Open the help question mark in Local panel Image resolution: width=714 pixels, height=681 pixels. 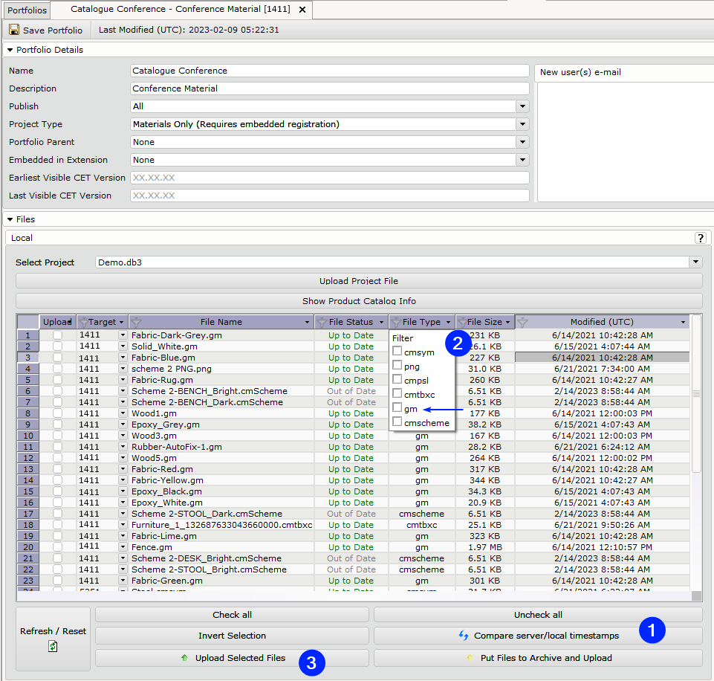tap(700, 238)
